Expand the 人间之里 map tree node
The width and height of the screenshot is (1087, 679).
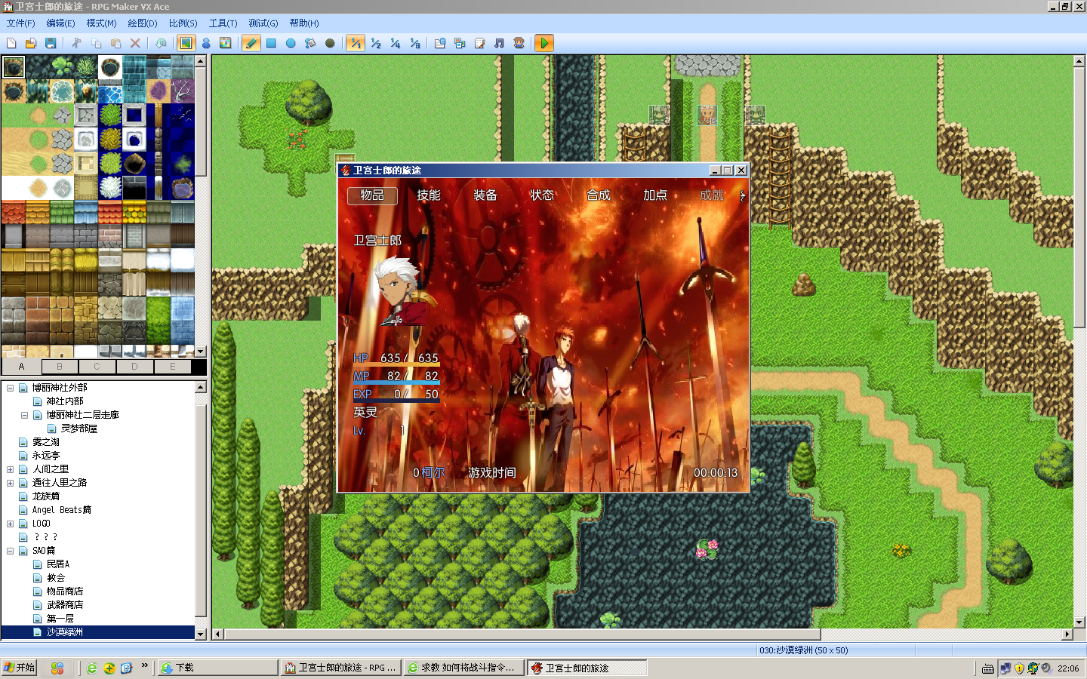click(x=11, y=469)
